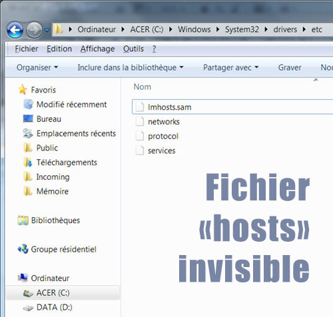Expand the arrow before Ordinateur in address bar

[71, 29]
